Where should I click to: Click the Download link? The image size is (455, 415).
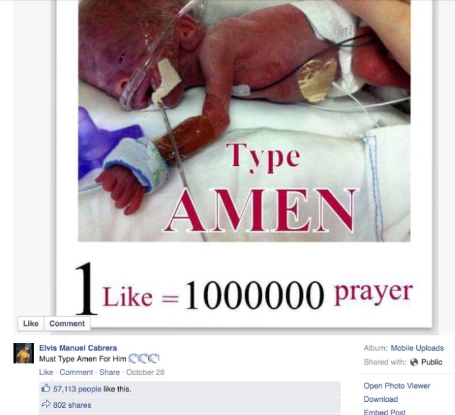[381, 399]
